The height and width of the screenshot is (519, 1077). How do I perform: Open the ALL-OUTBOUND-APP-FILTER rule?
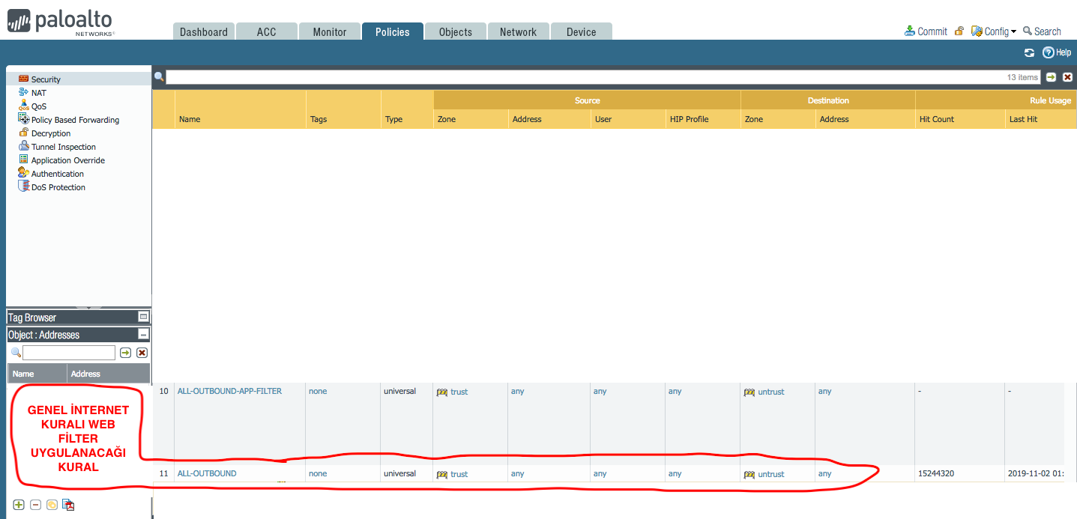229,391
